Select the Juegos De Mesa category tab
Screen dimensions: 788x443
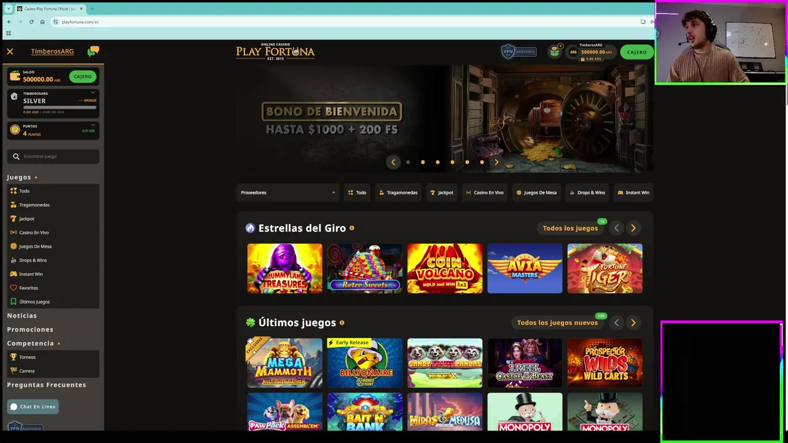point(536,193)
